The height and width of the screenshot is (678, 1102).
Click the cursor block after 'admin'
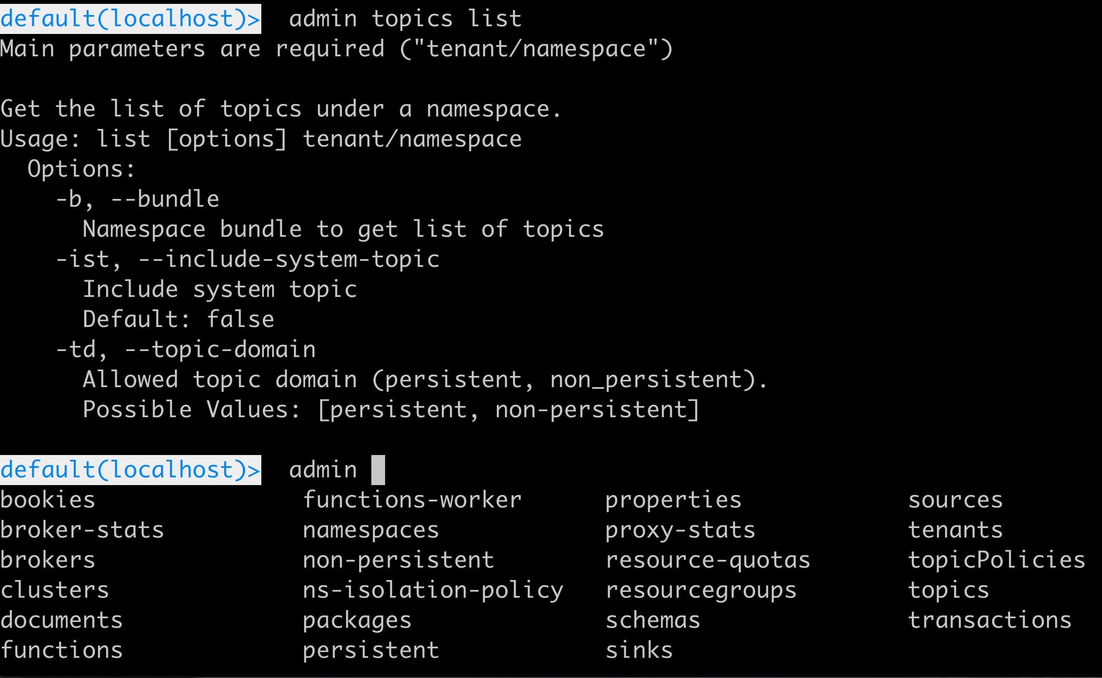pyautogui.click(x=378, y=470)
